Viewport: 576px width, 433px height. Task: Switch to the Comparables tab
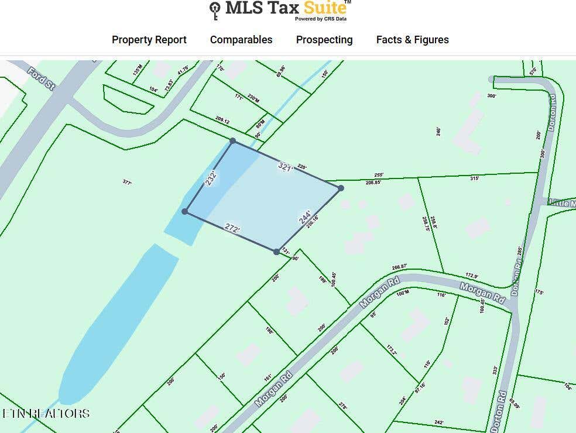coord(241,40)
